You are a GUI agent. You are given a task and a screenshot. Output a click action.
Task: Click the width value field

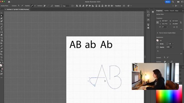tap(175, 21)
